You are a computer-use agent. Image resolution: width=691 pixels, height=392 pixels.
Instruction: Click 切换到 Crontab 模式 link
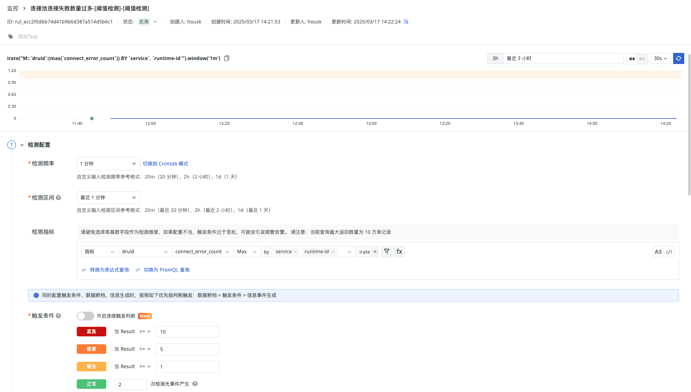pos(165,164)
